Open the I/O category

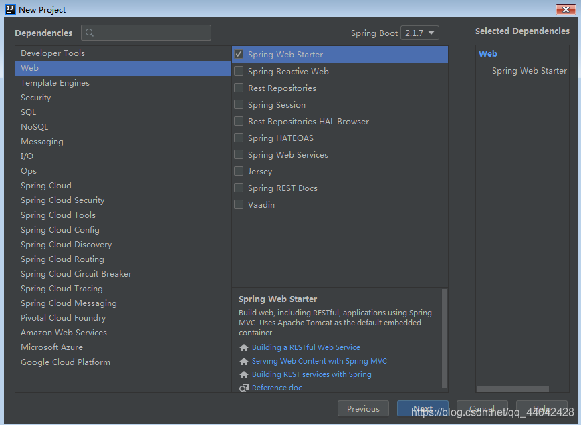(123, 156)
